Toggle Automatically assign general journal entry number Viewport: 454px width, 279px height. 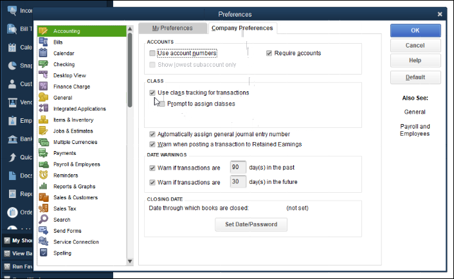pos(152,134)
